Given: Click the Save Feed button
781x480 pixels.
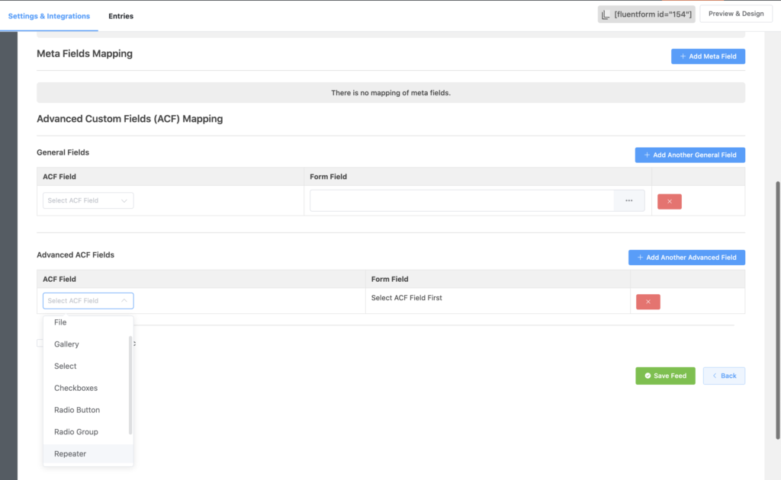Looking at the screenshot, I should pyautogui.click(x=665, y=376).
